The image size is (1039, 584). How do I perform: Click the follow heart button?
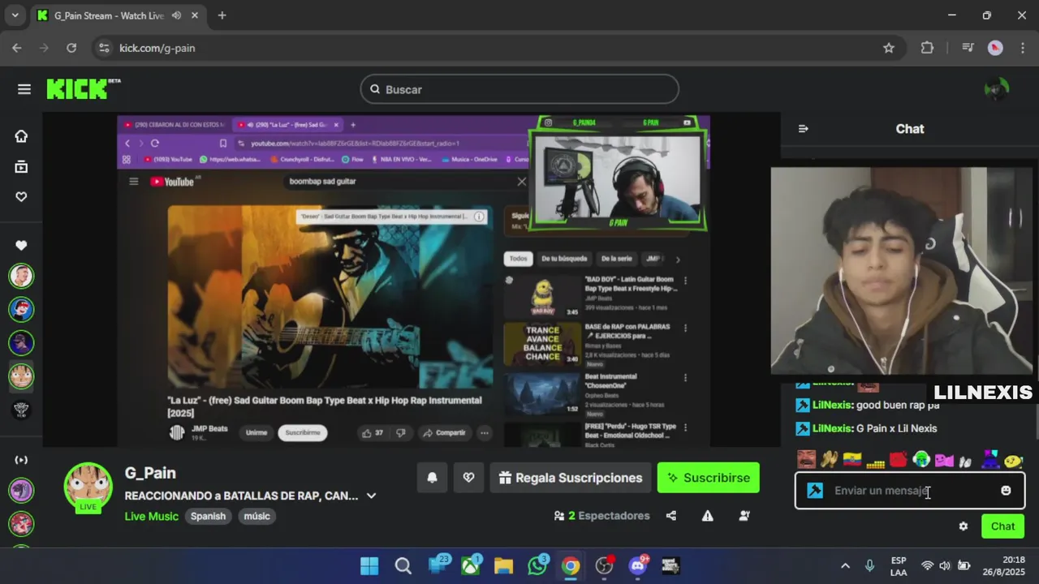[x=468, y=478]
